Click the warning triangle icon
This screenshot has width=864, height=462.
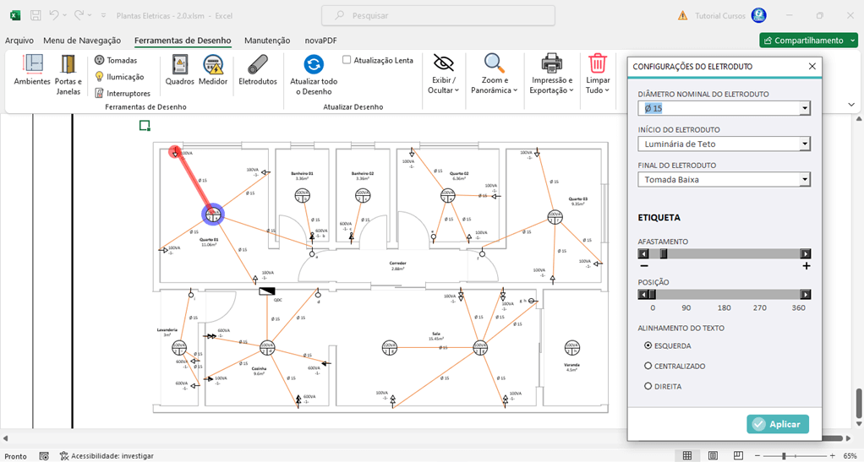pos(683,15)
